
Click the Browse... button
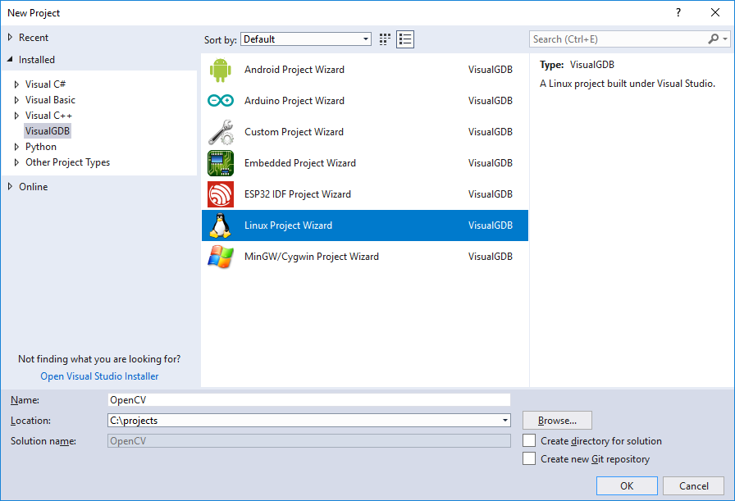tap(557, 421)
